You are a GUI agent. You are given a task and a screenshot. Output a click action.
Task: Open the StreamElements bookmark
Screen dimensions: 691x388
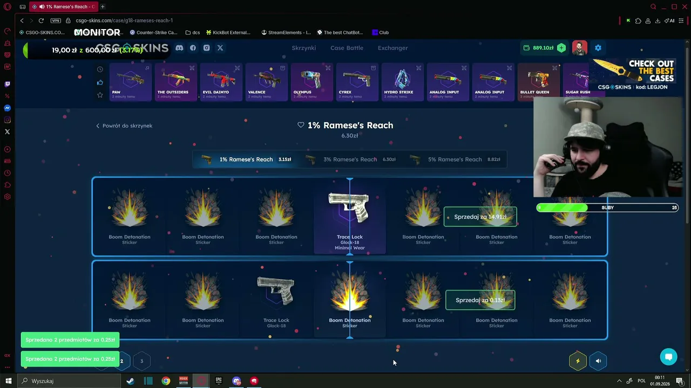click(x=286, y=32)
